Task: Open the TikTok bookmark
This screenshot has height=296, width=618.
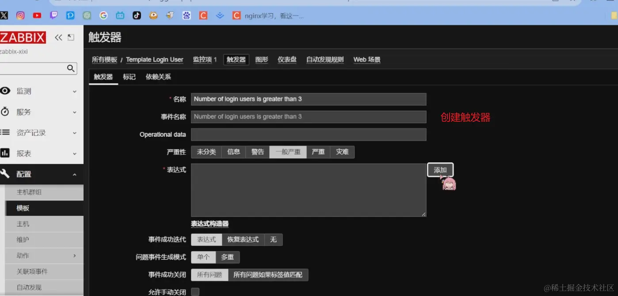Action: click(x=137, y=15)
